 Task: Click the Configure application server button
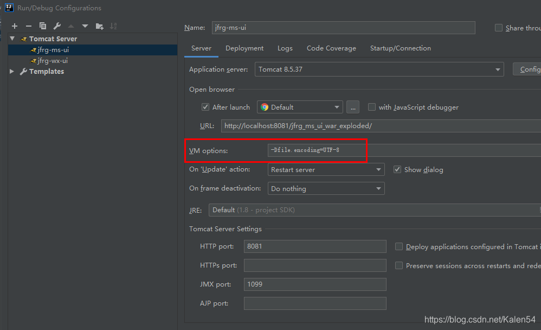tap(527, 69)
